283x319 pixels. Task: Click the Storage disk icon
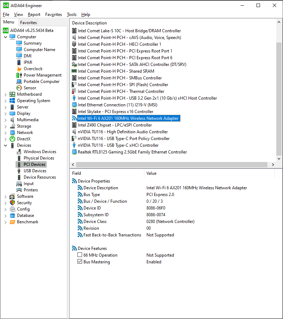tap(12, 126)
